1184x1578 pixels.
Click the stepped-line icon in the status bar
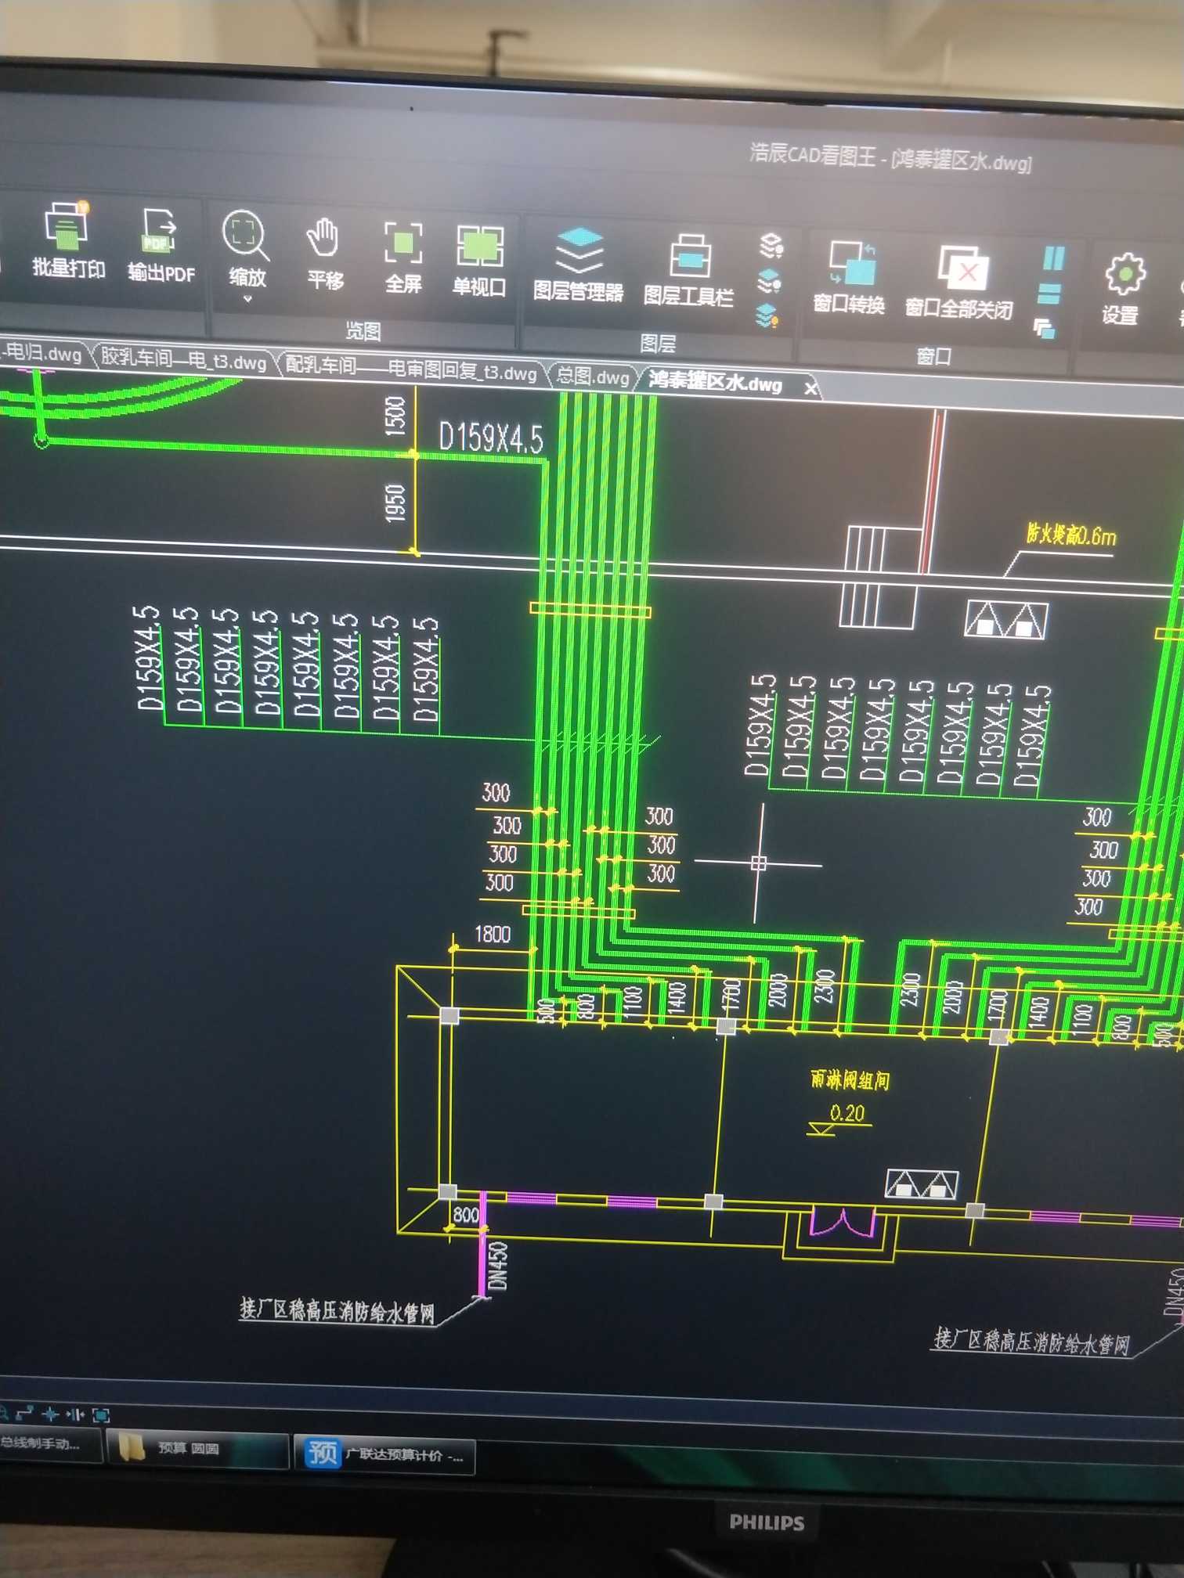[x=24, y=1413]
